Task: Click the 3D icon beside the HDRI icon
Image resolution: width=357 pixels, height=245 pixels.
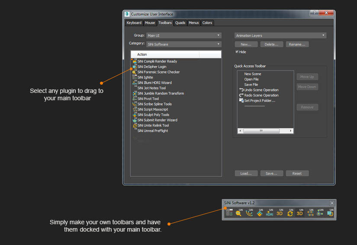Action: click(280, 213)
